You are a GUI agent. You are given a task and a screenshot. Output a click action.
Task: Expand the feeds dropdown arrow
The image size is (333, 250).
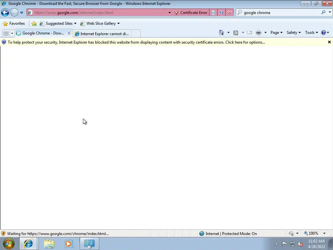click(x=243, y=33)
